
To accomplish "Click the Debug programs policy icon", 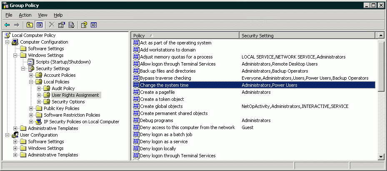I will [x=136, y=120].
